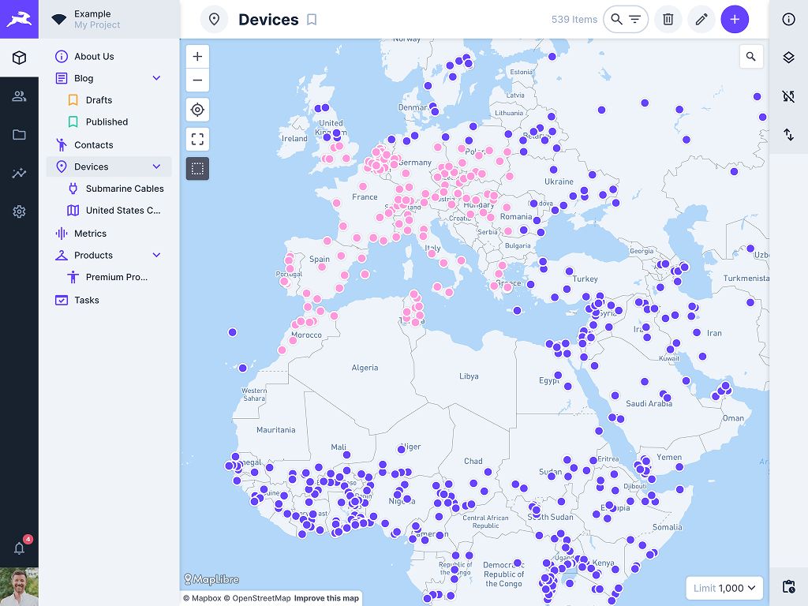Collapse the Devices section chevron

click(x=156, y=166)
